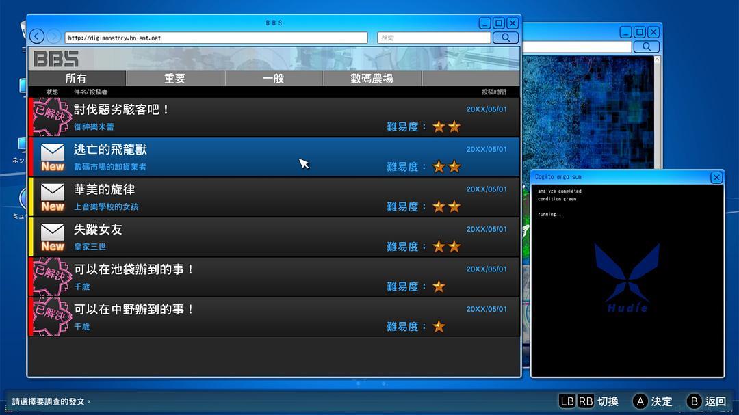Image resolution: width=739 pixels, height=415 pixels.
Task: Click the 搜索 search input field
Action: point(433,38)
